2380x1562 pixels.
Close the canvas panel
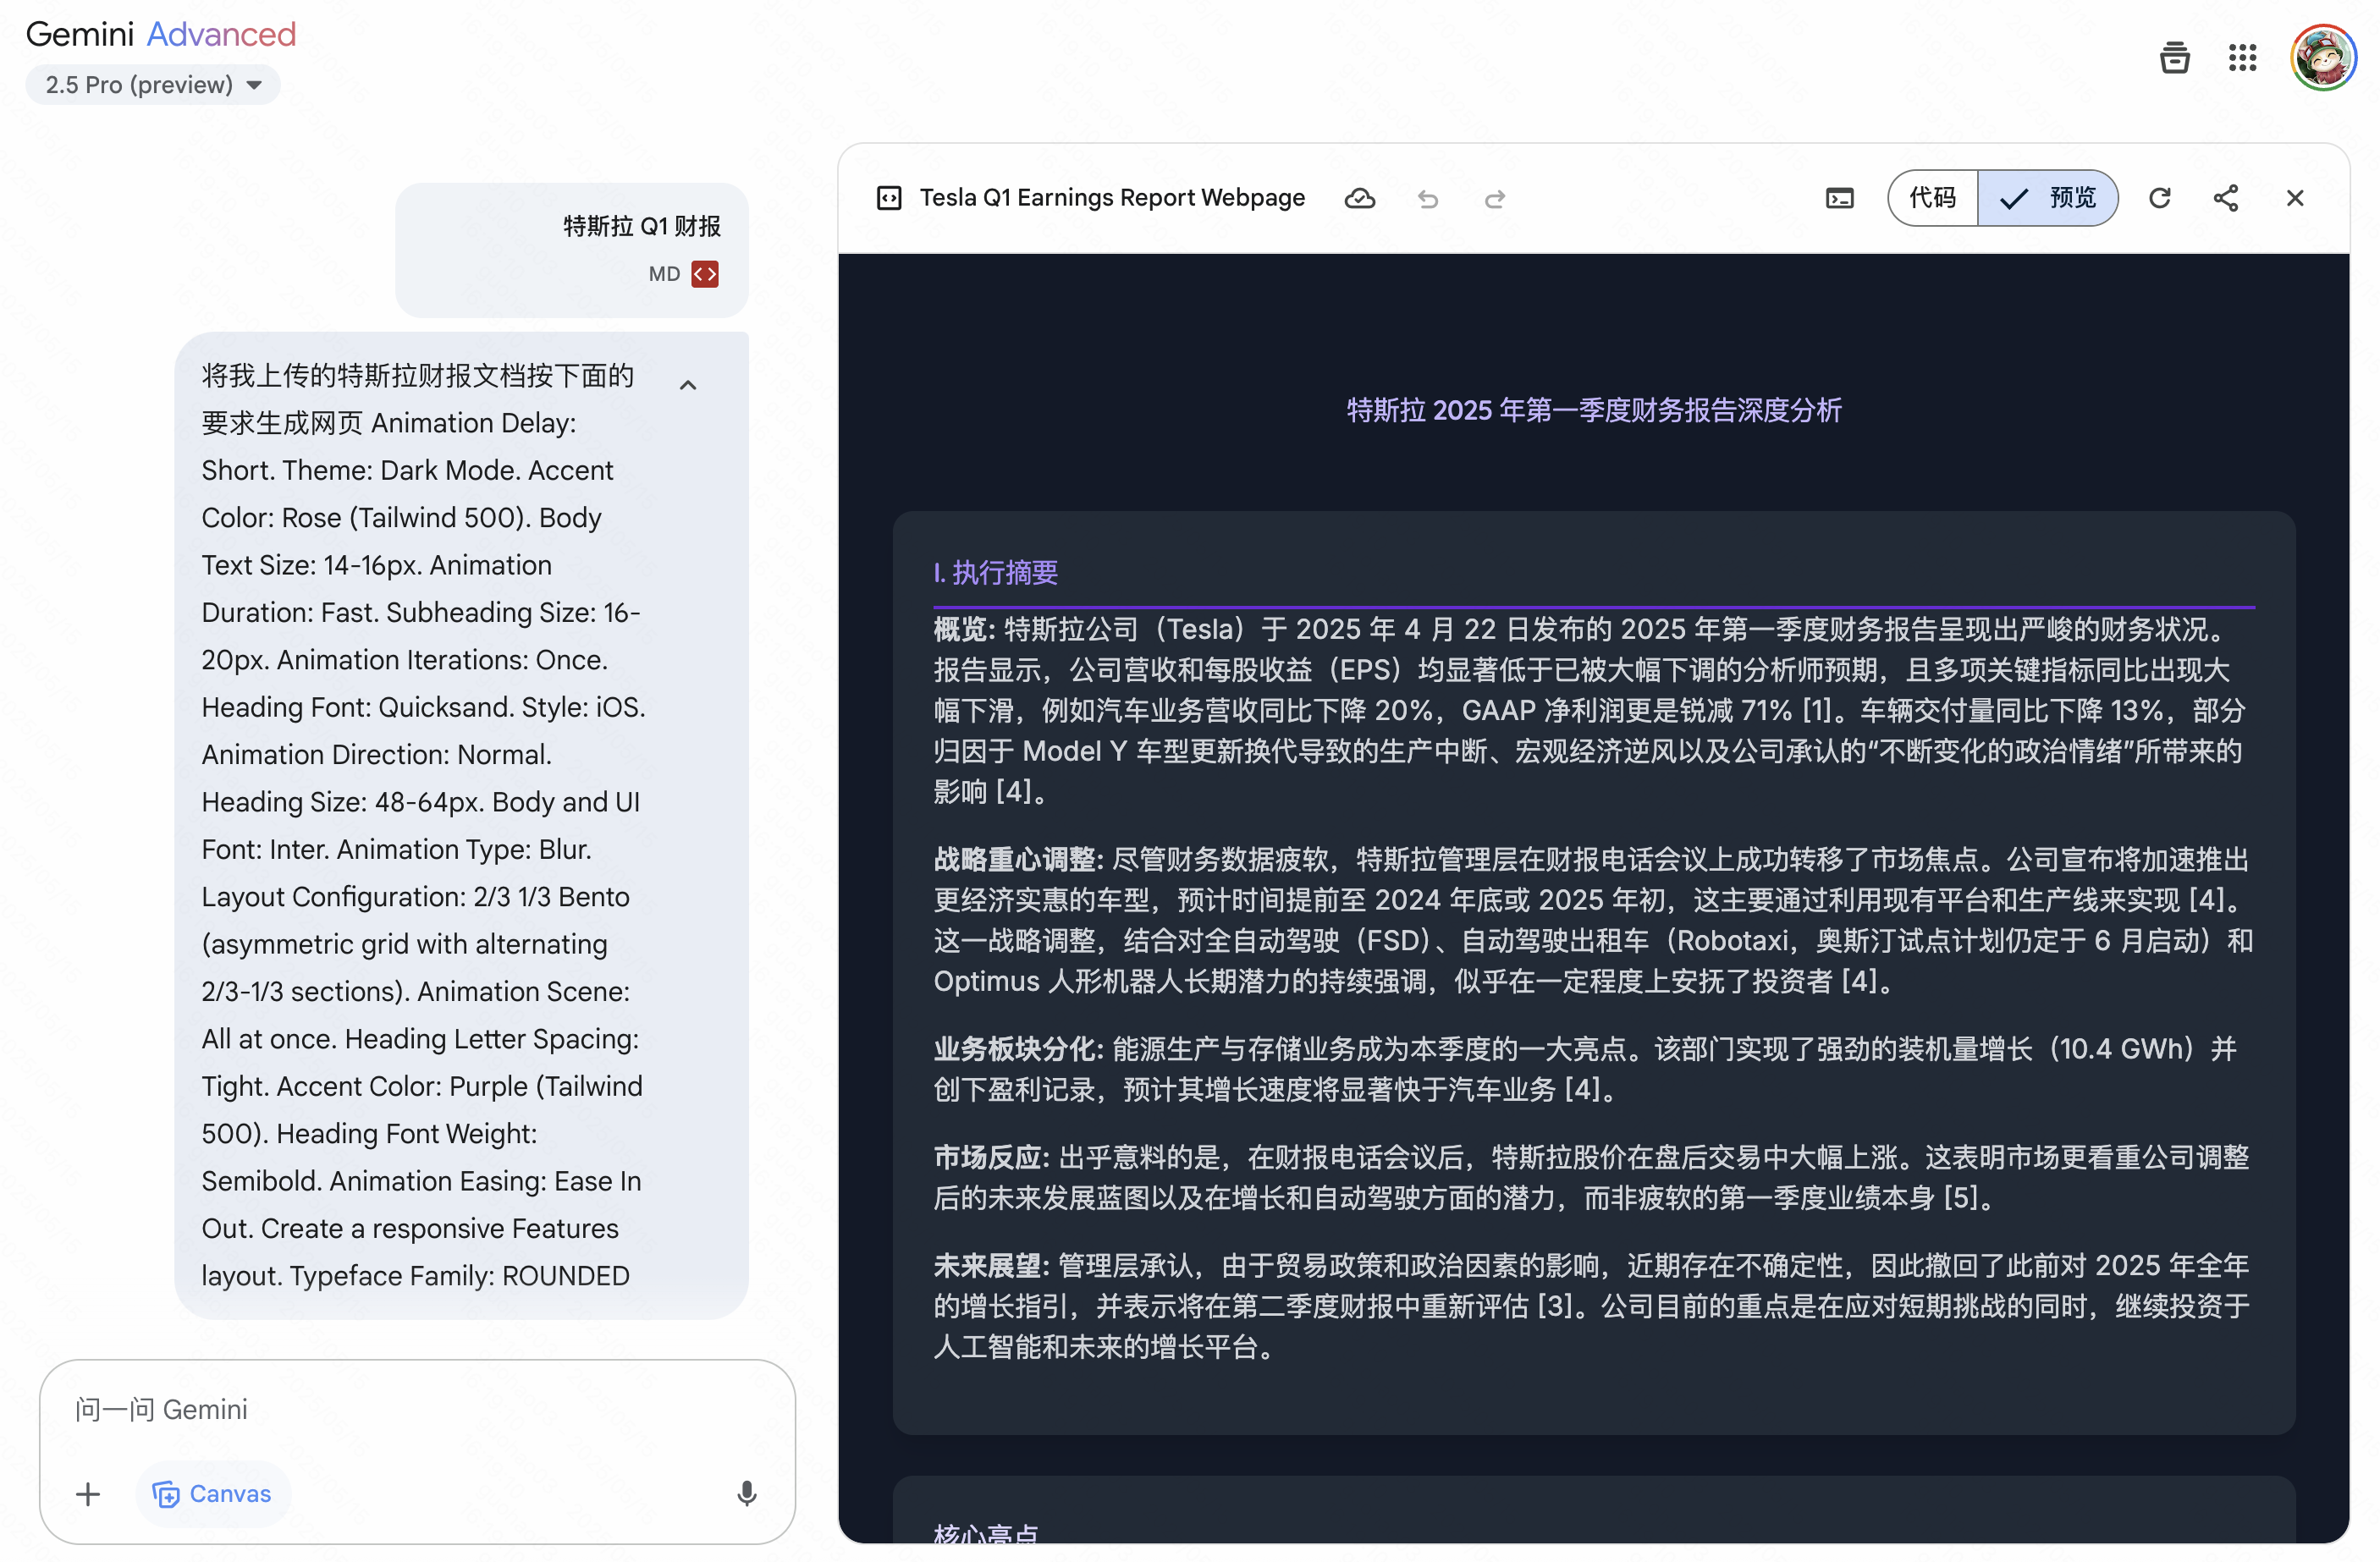click(x=2295, y=198)
